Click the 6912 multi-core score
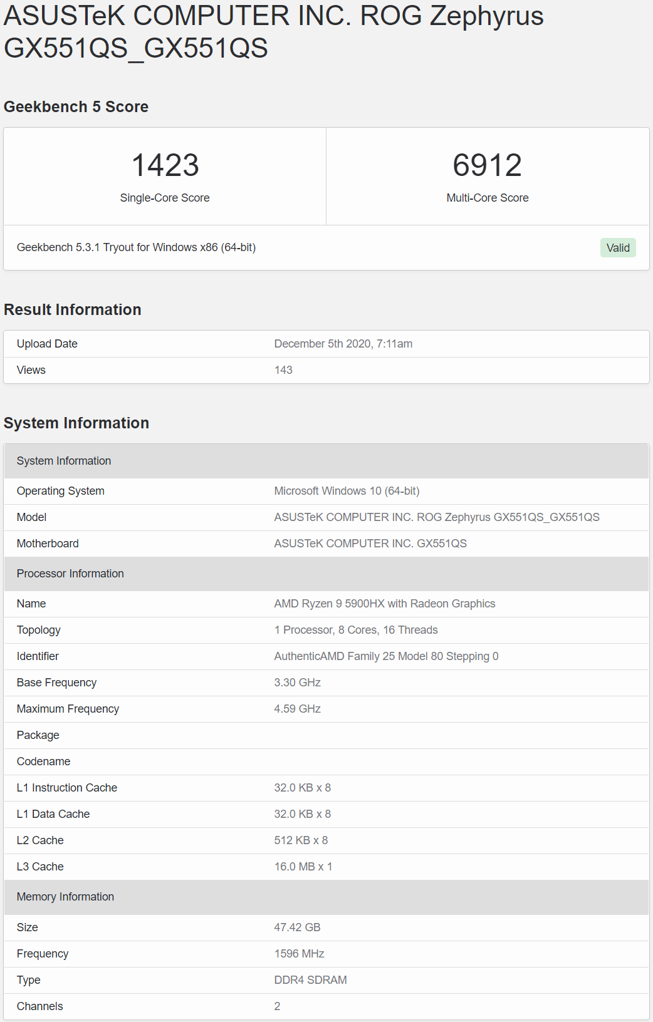653x1022 pixels. click(487, 165)
